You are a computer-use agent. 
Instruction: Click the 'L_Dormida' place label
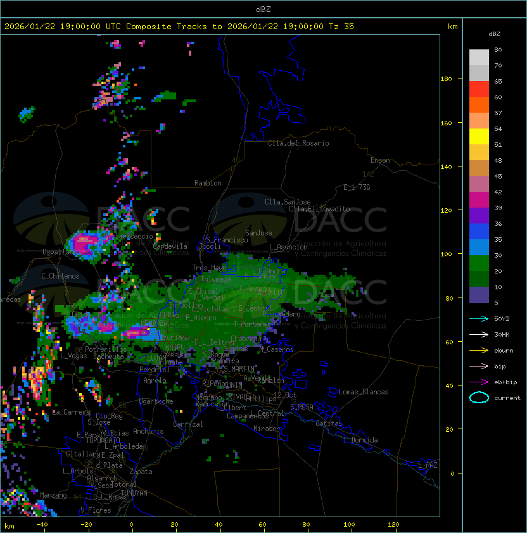point(360,440)
